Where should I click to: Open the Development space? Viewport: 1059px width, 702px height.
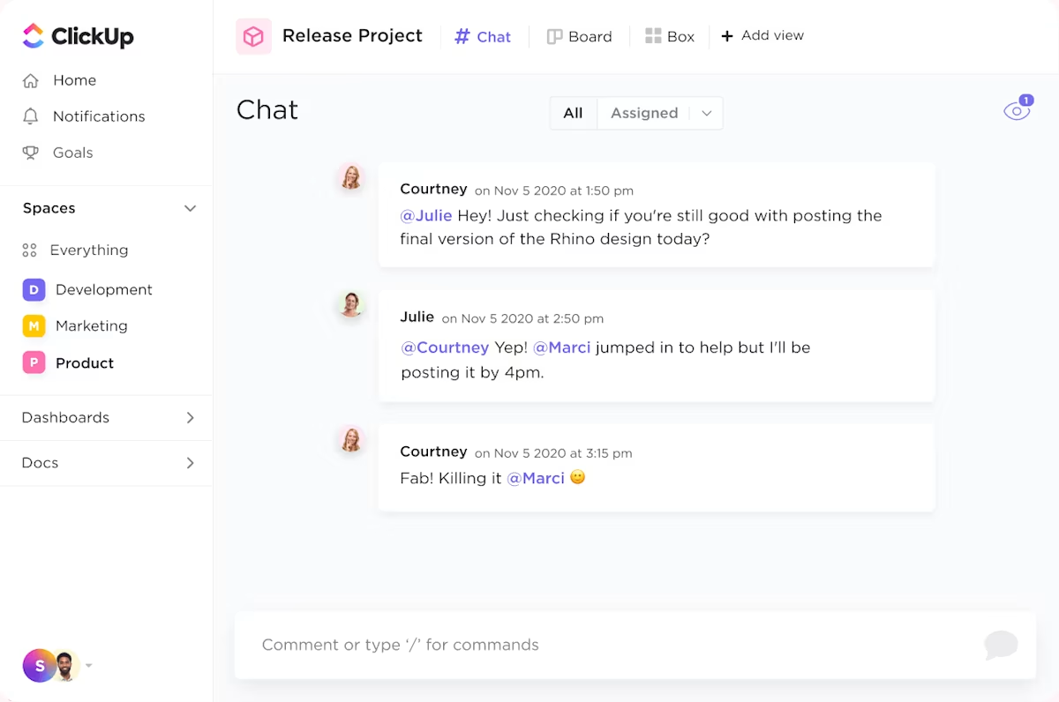(103, 289)
